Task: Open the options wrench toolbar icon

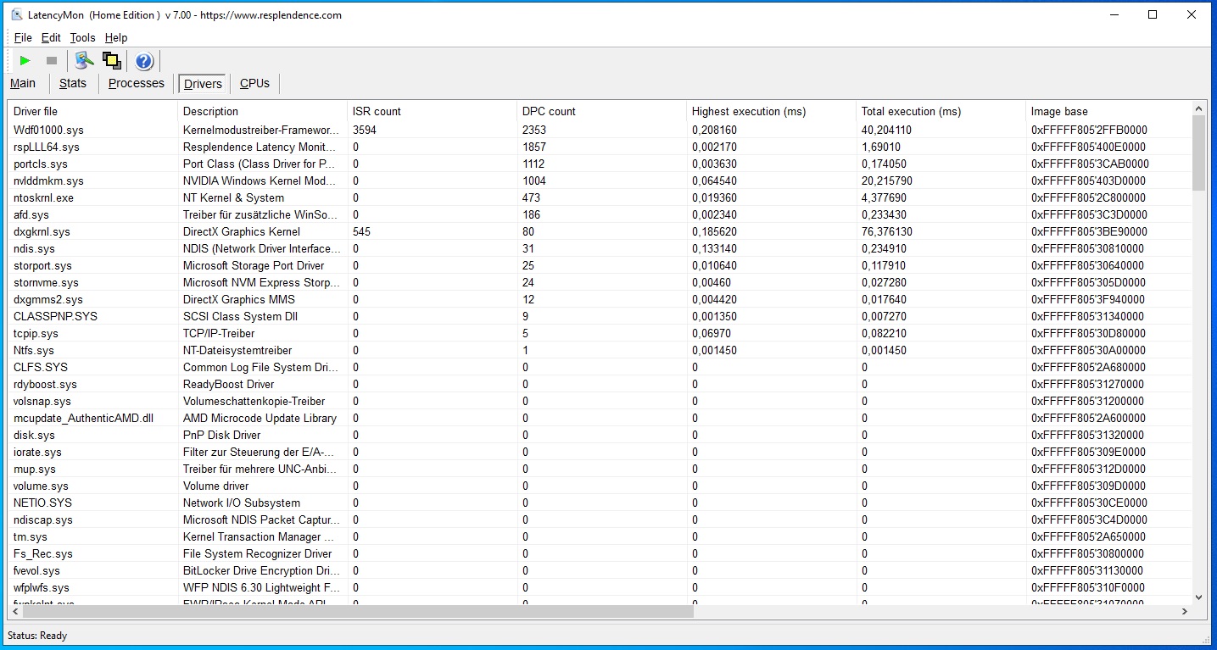Action: [x=84, y=60]
